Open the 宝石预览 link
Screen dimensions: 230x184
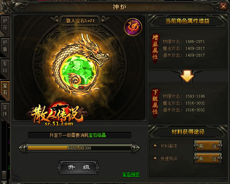[x=131, y=174]
